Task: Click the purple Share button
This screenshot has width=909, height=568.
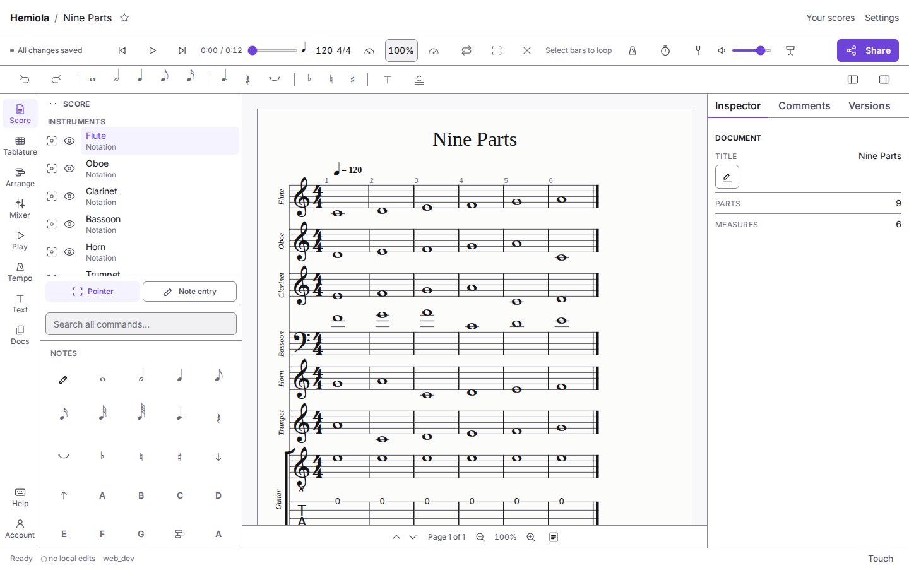Action: coord(868,50)
